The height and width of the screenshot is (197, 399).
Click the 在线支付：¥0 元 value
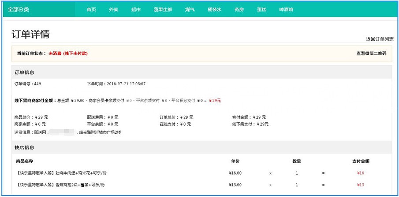point(175,124)
